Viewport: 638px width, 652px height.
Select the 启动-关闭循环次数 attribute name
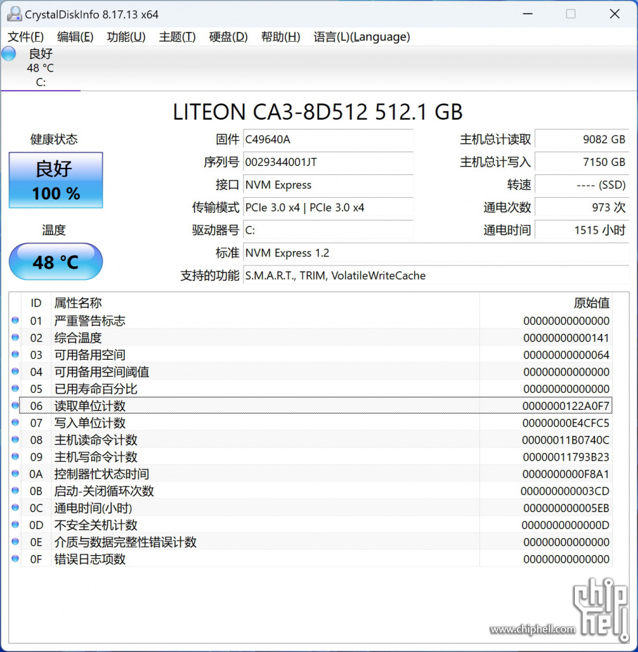point(104,491)
